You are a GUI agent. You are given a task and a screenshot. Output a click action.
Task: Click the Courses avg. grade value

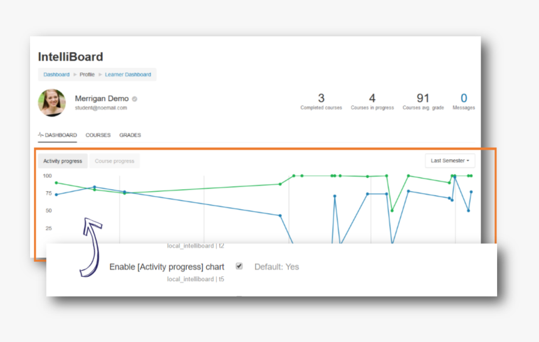423,98
